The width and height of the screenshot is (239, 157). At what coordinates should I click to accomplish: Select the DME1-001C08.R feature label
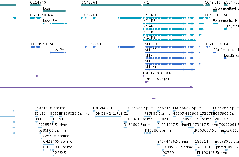click(157, 73)
